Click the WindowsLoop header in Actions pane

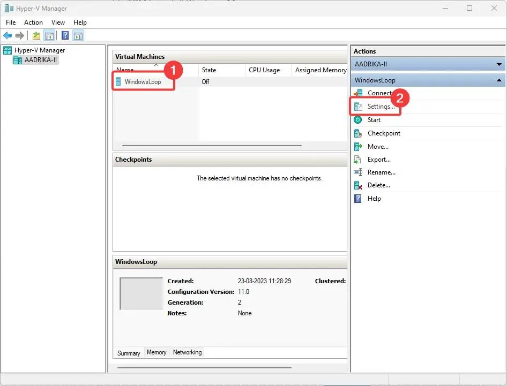click(x=428, y=80)
